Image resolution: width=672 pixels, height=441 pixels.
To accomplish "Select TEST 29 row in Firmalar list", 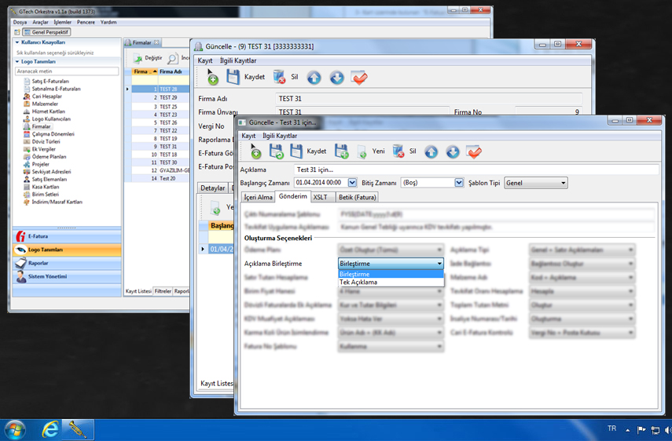I will (160, 97).
